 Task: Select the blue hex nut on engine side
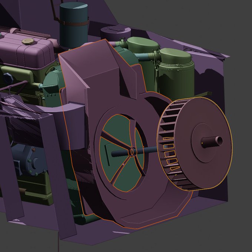click(9, 78)
